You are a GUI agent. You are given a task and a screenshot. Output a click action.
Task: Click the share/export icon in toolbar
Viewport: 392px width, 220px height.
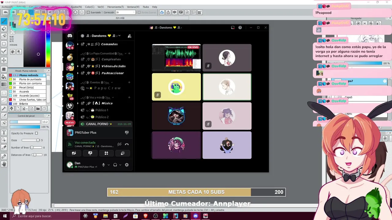coord(168,12)
